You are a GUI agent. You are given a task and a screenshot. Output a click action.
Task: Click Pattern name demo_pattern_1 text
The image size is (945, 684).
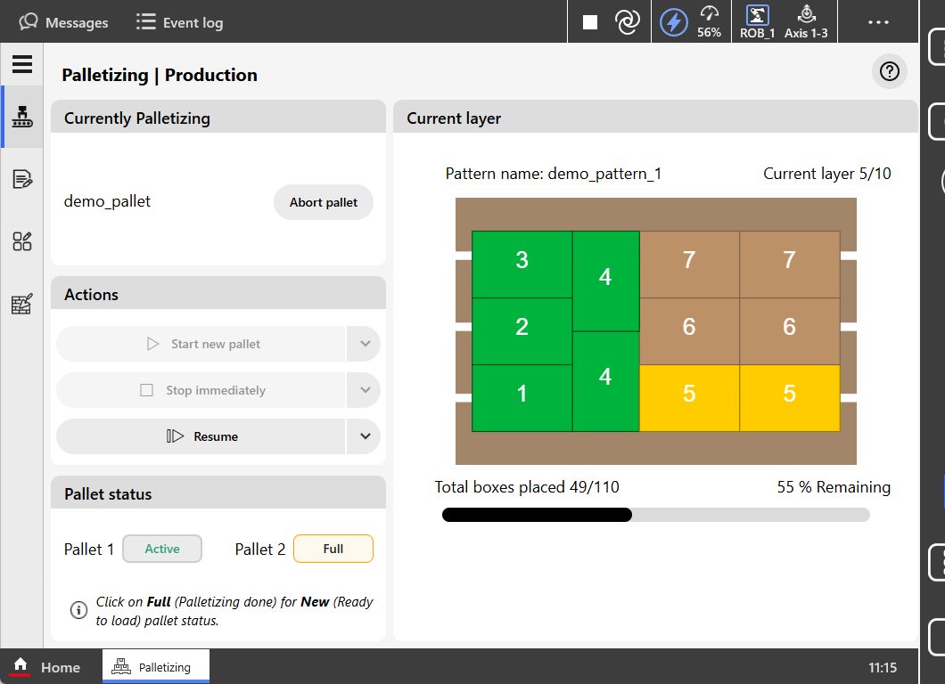click(554, 174)
